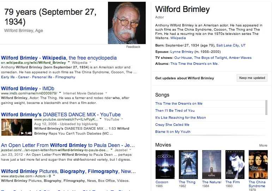Click the Keep me updated button
The height and width of the screenshot is (191, 272).
coord(252,78)
